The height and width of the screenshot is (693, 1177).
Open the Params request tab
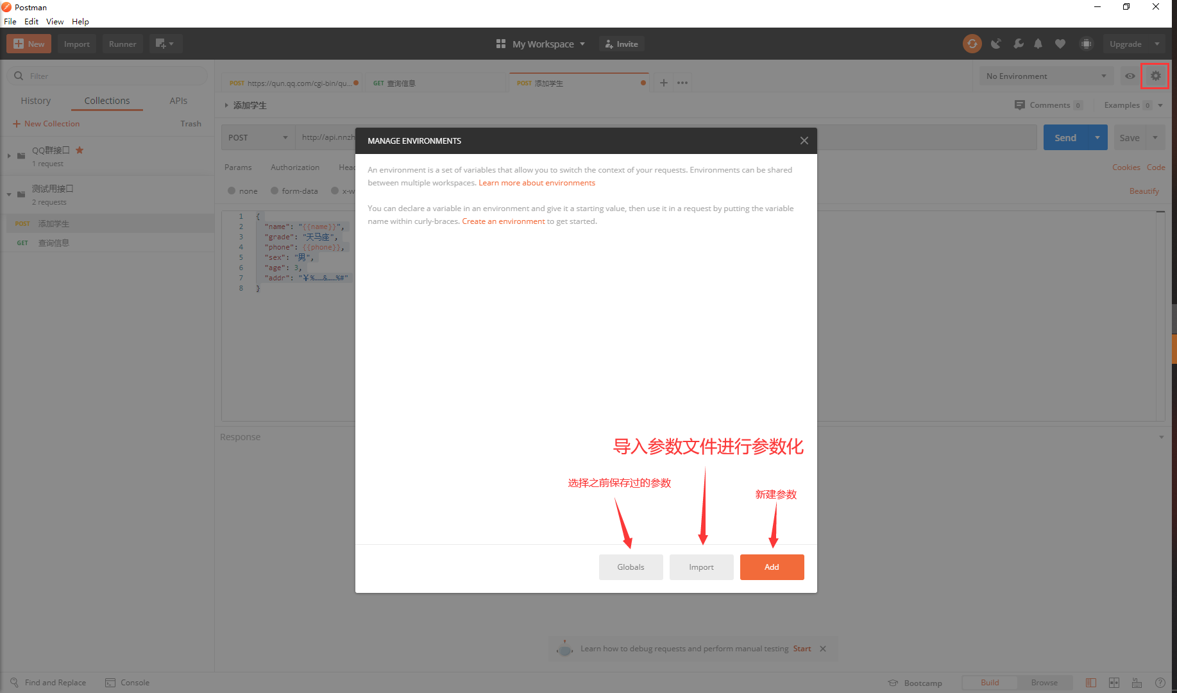point(238,167)
